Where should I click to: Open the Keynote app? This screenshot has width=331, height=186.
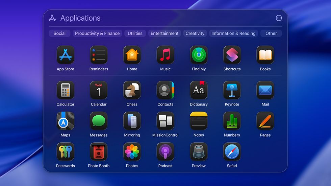click(232, 90)
